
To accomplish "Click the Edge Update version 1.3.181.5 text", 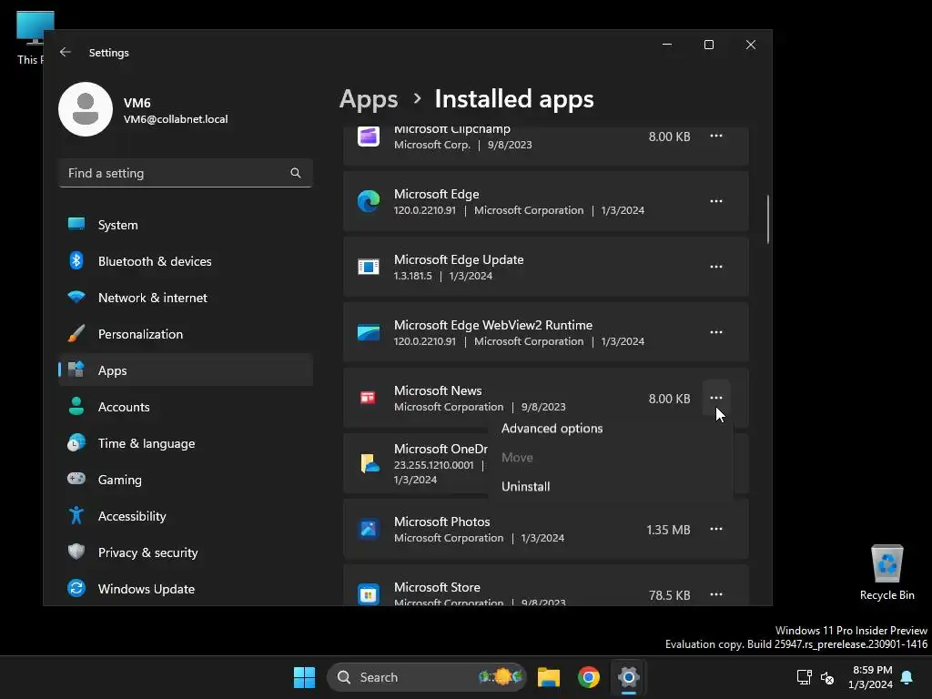I will pos(412,276).
